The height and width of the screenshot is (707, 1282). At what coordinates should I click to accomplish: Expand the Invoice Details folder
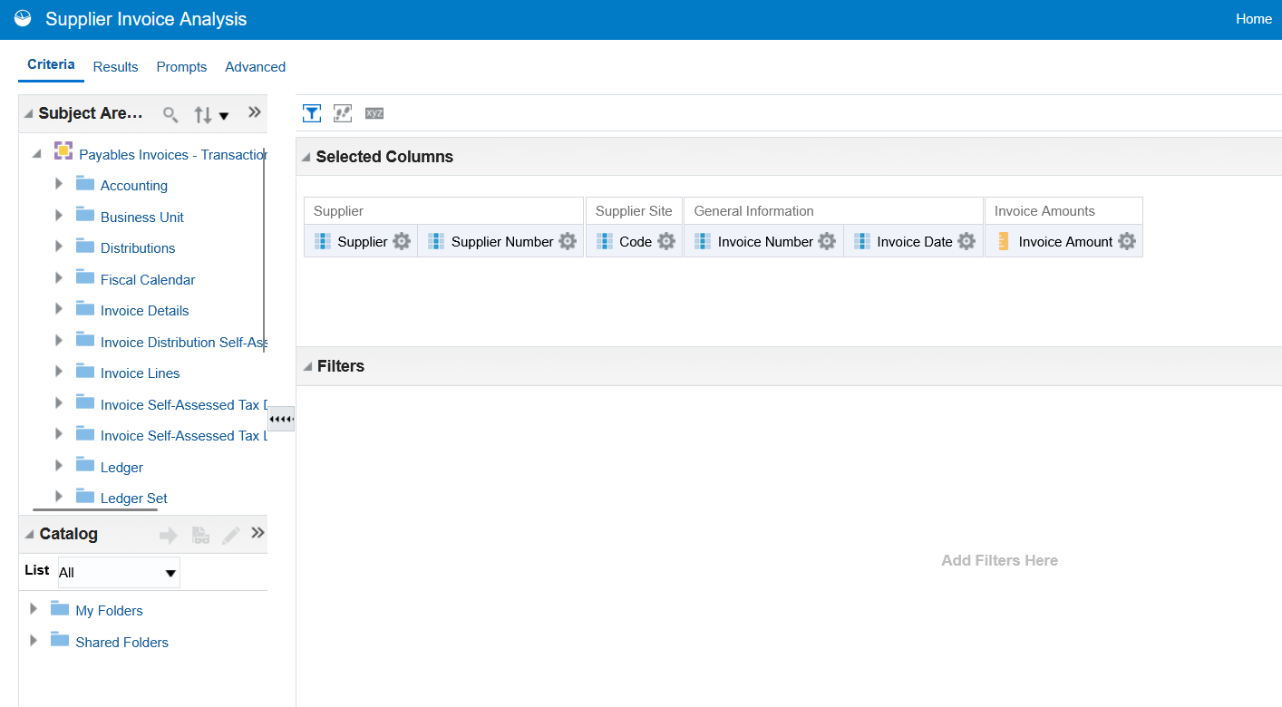click(x=59, y=309)
